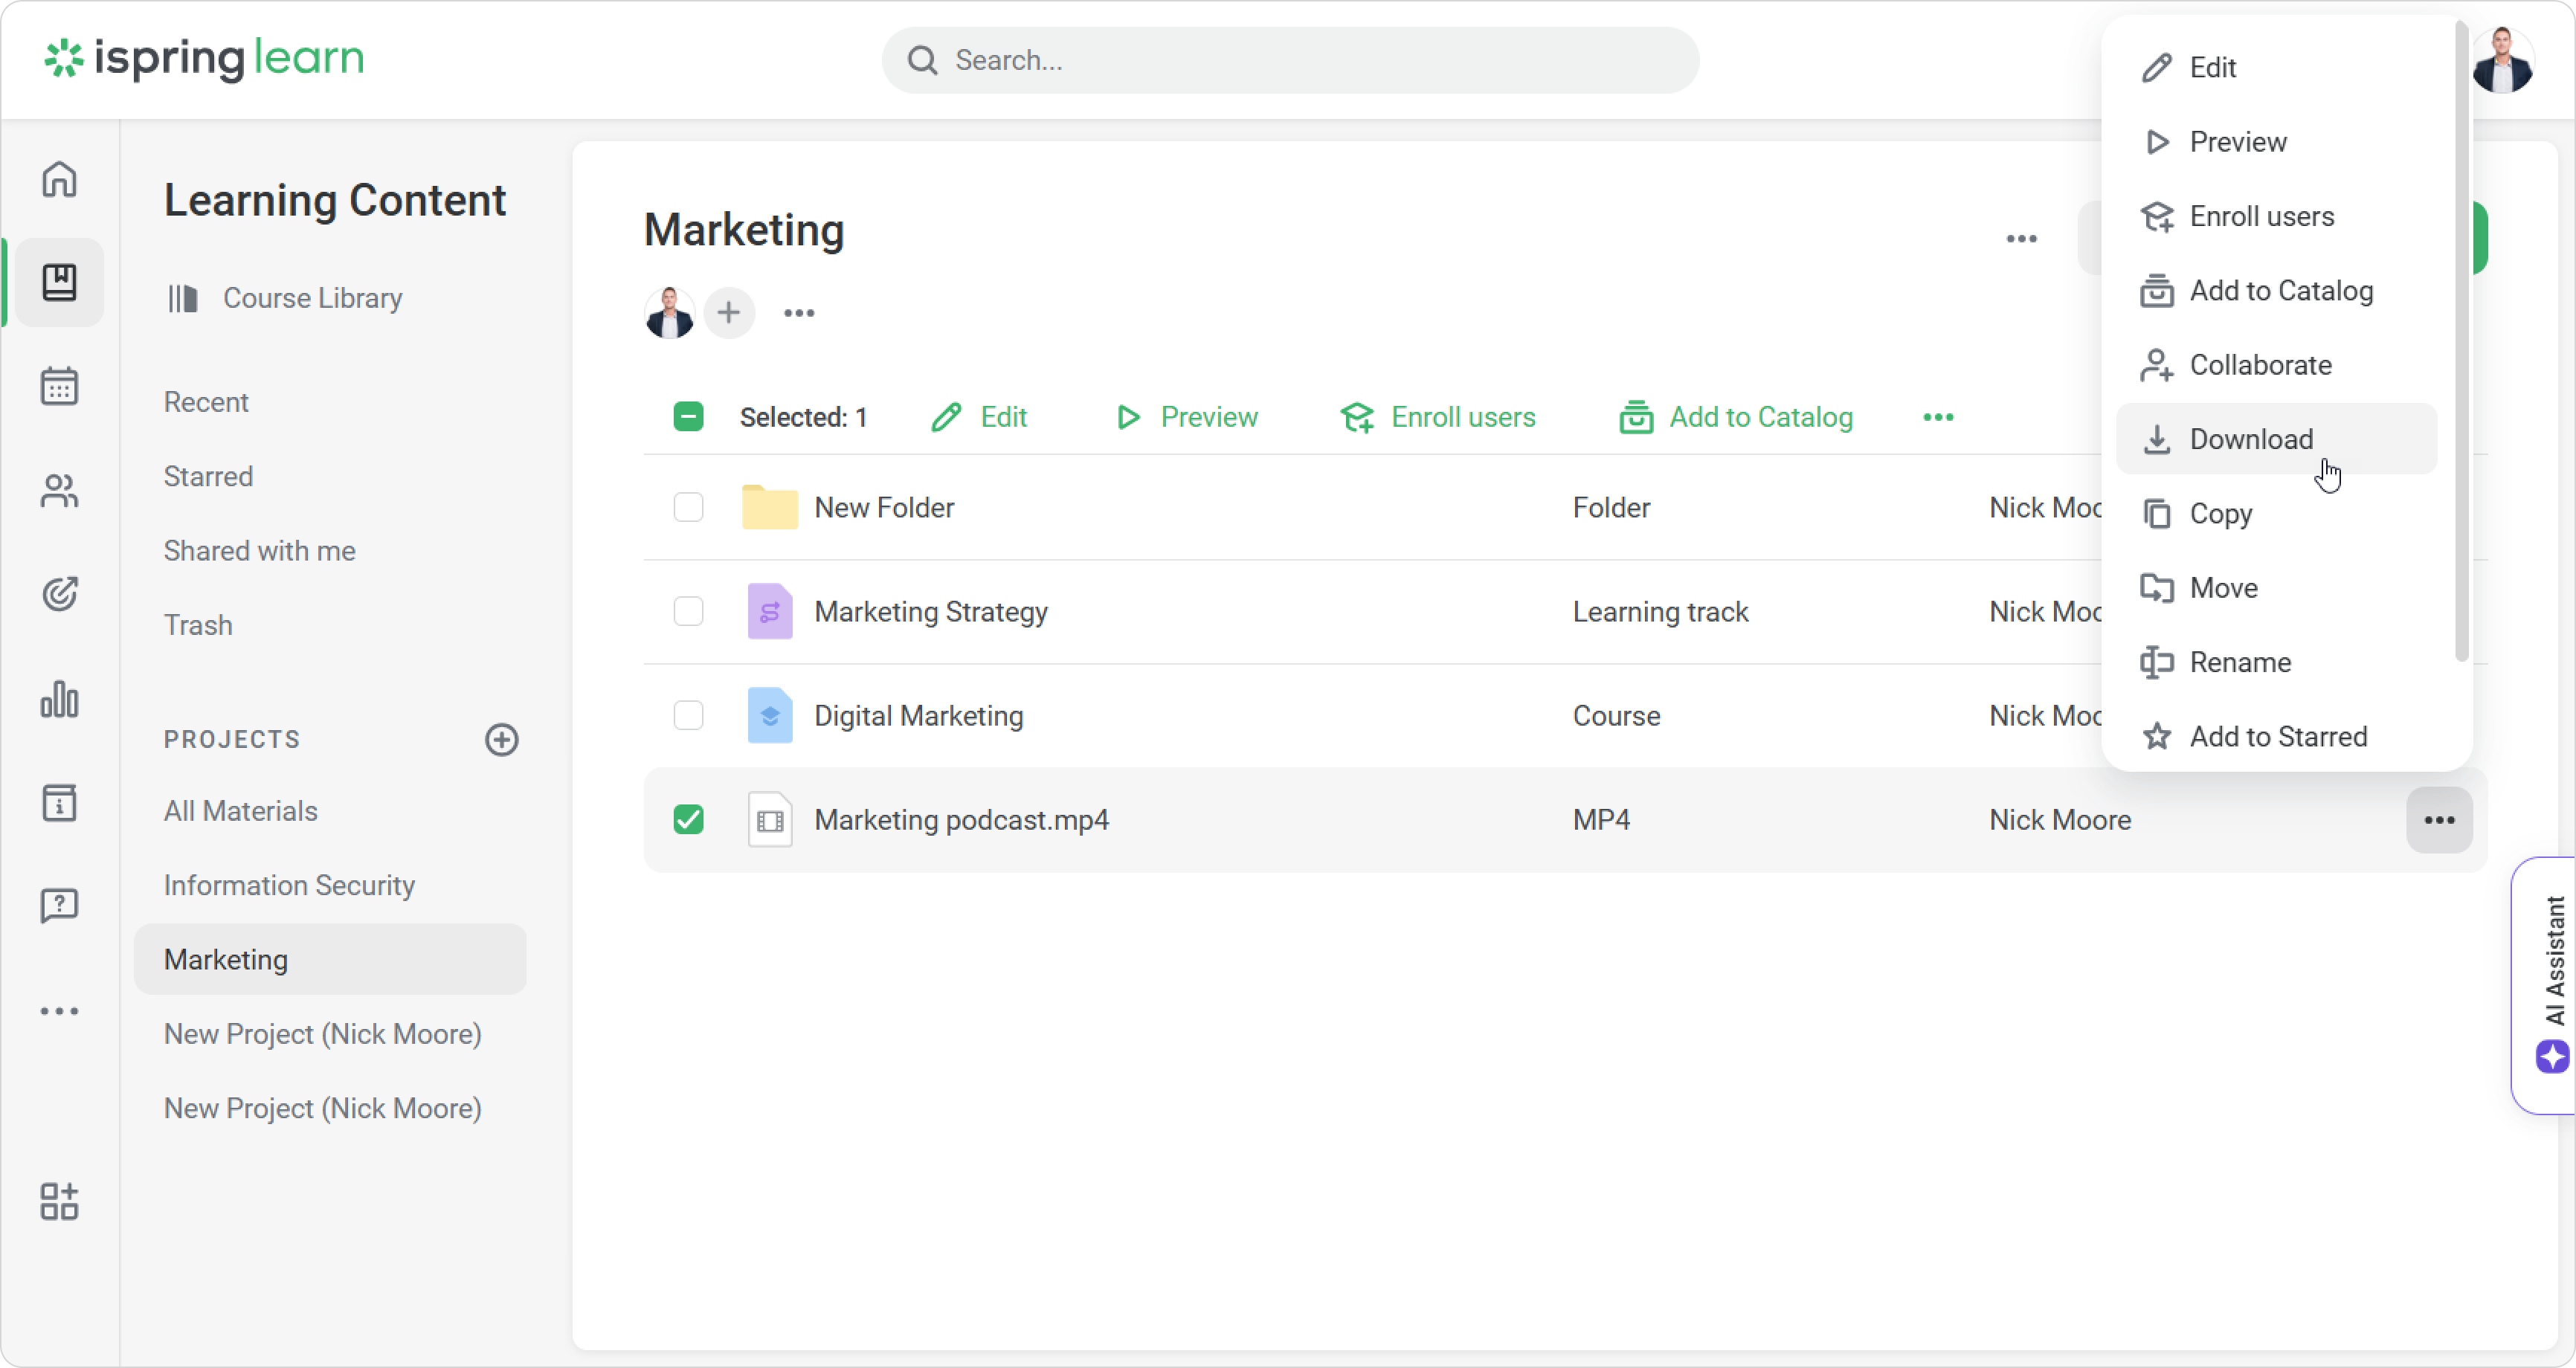Open Course Library link
2576x1368 pixels.
tap(312, 298)
